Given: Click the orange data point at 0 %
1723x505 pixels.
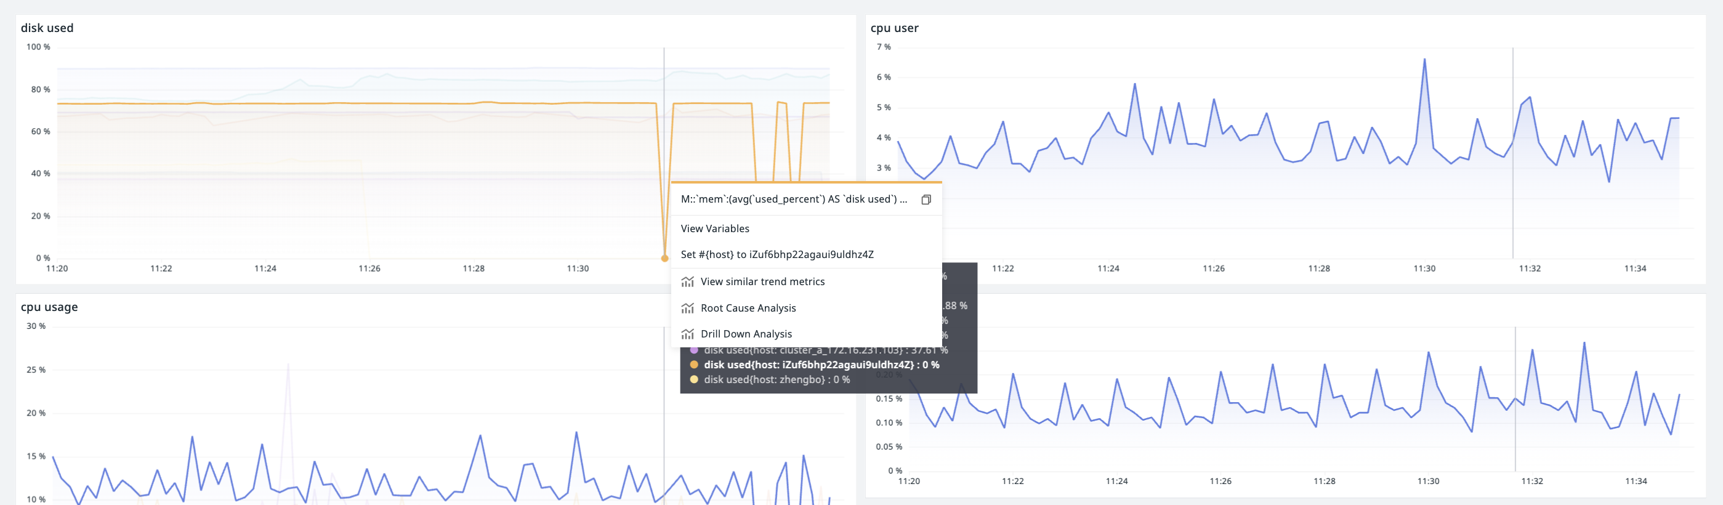Looking at the screenshot, I should (x=664, y=258).
